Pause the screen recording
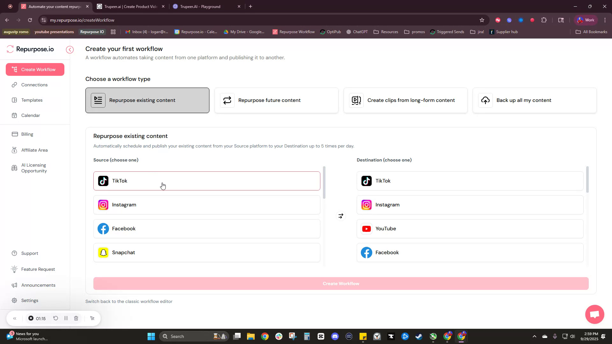Image resolution: width=612 pixels, height=344 pixels. 66,318
